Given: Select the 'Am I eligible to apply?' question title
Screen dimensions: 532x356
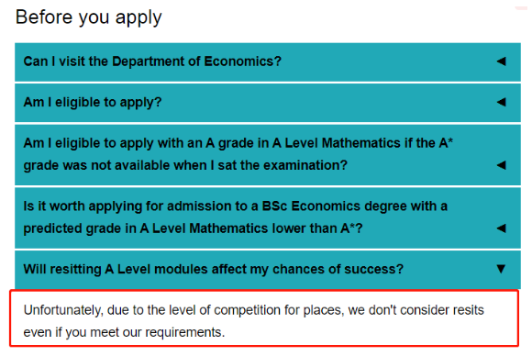Looking at the screenshot, I should [x=93, y=103].
